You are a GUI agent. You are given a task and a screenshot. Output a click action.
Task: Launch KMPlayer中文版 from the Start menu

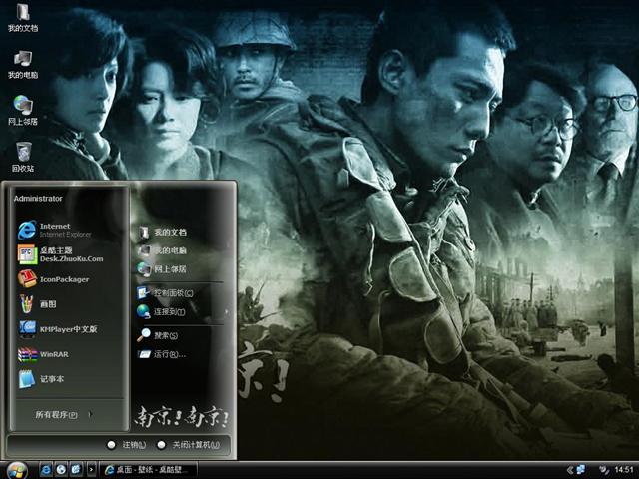pos(58,329)
